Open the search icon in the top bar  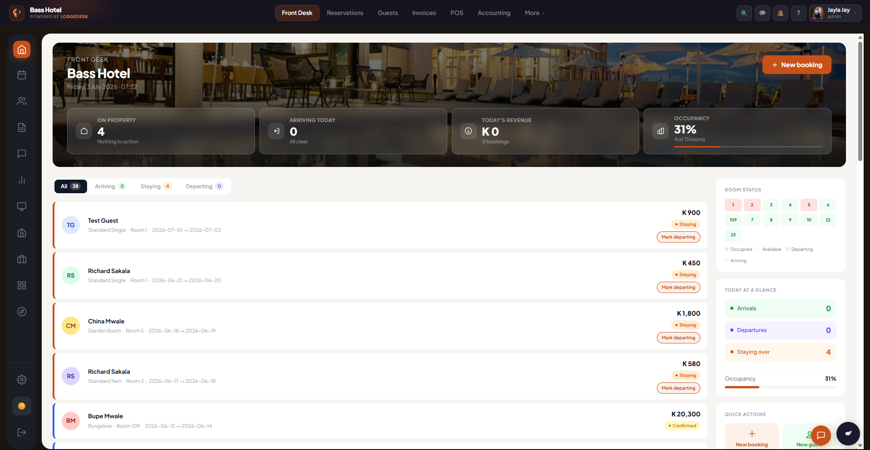pos(744,13)
